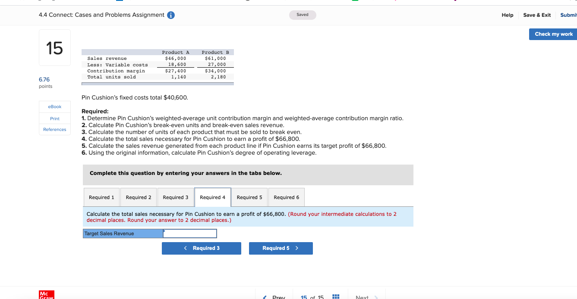
Task: Open the eBook resource
Action: tap(54, 106)
